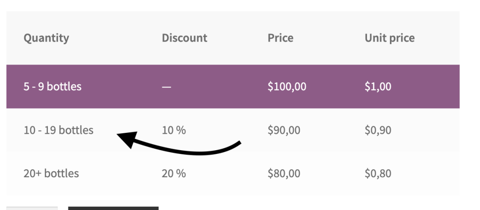This screenshot has width=480, height=210.
Task: Click the $90,00 price cell
Action: click(x=284, y=130)
